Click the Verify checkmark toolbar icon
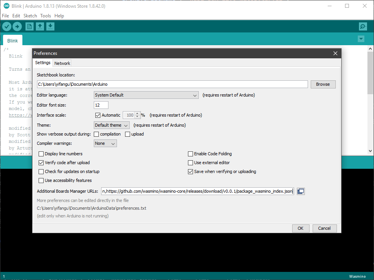This screenshot has width=374, height=280. pyautogui.click(x=7, y=27)
